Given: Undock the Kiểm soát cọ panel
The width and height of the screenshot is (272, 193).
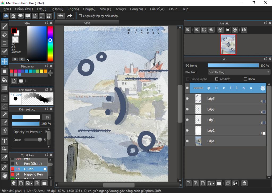Looking at the screenshot, I should click(47, 109).
